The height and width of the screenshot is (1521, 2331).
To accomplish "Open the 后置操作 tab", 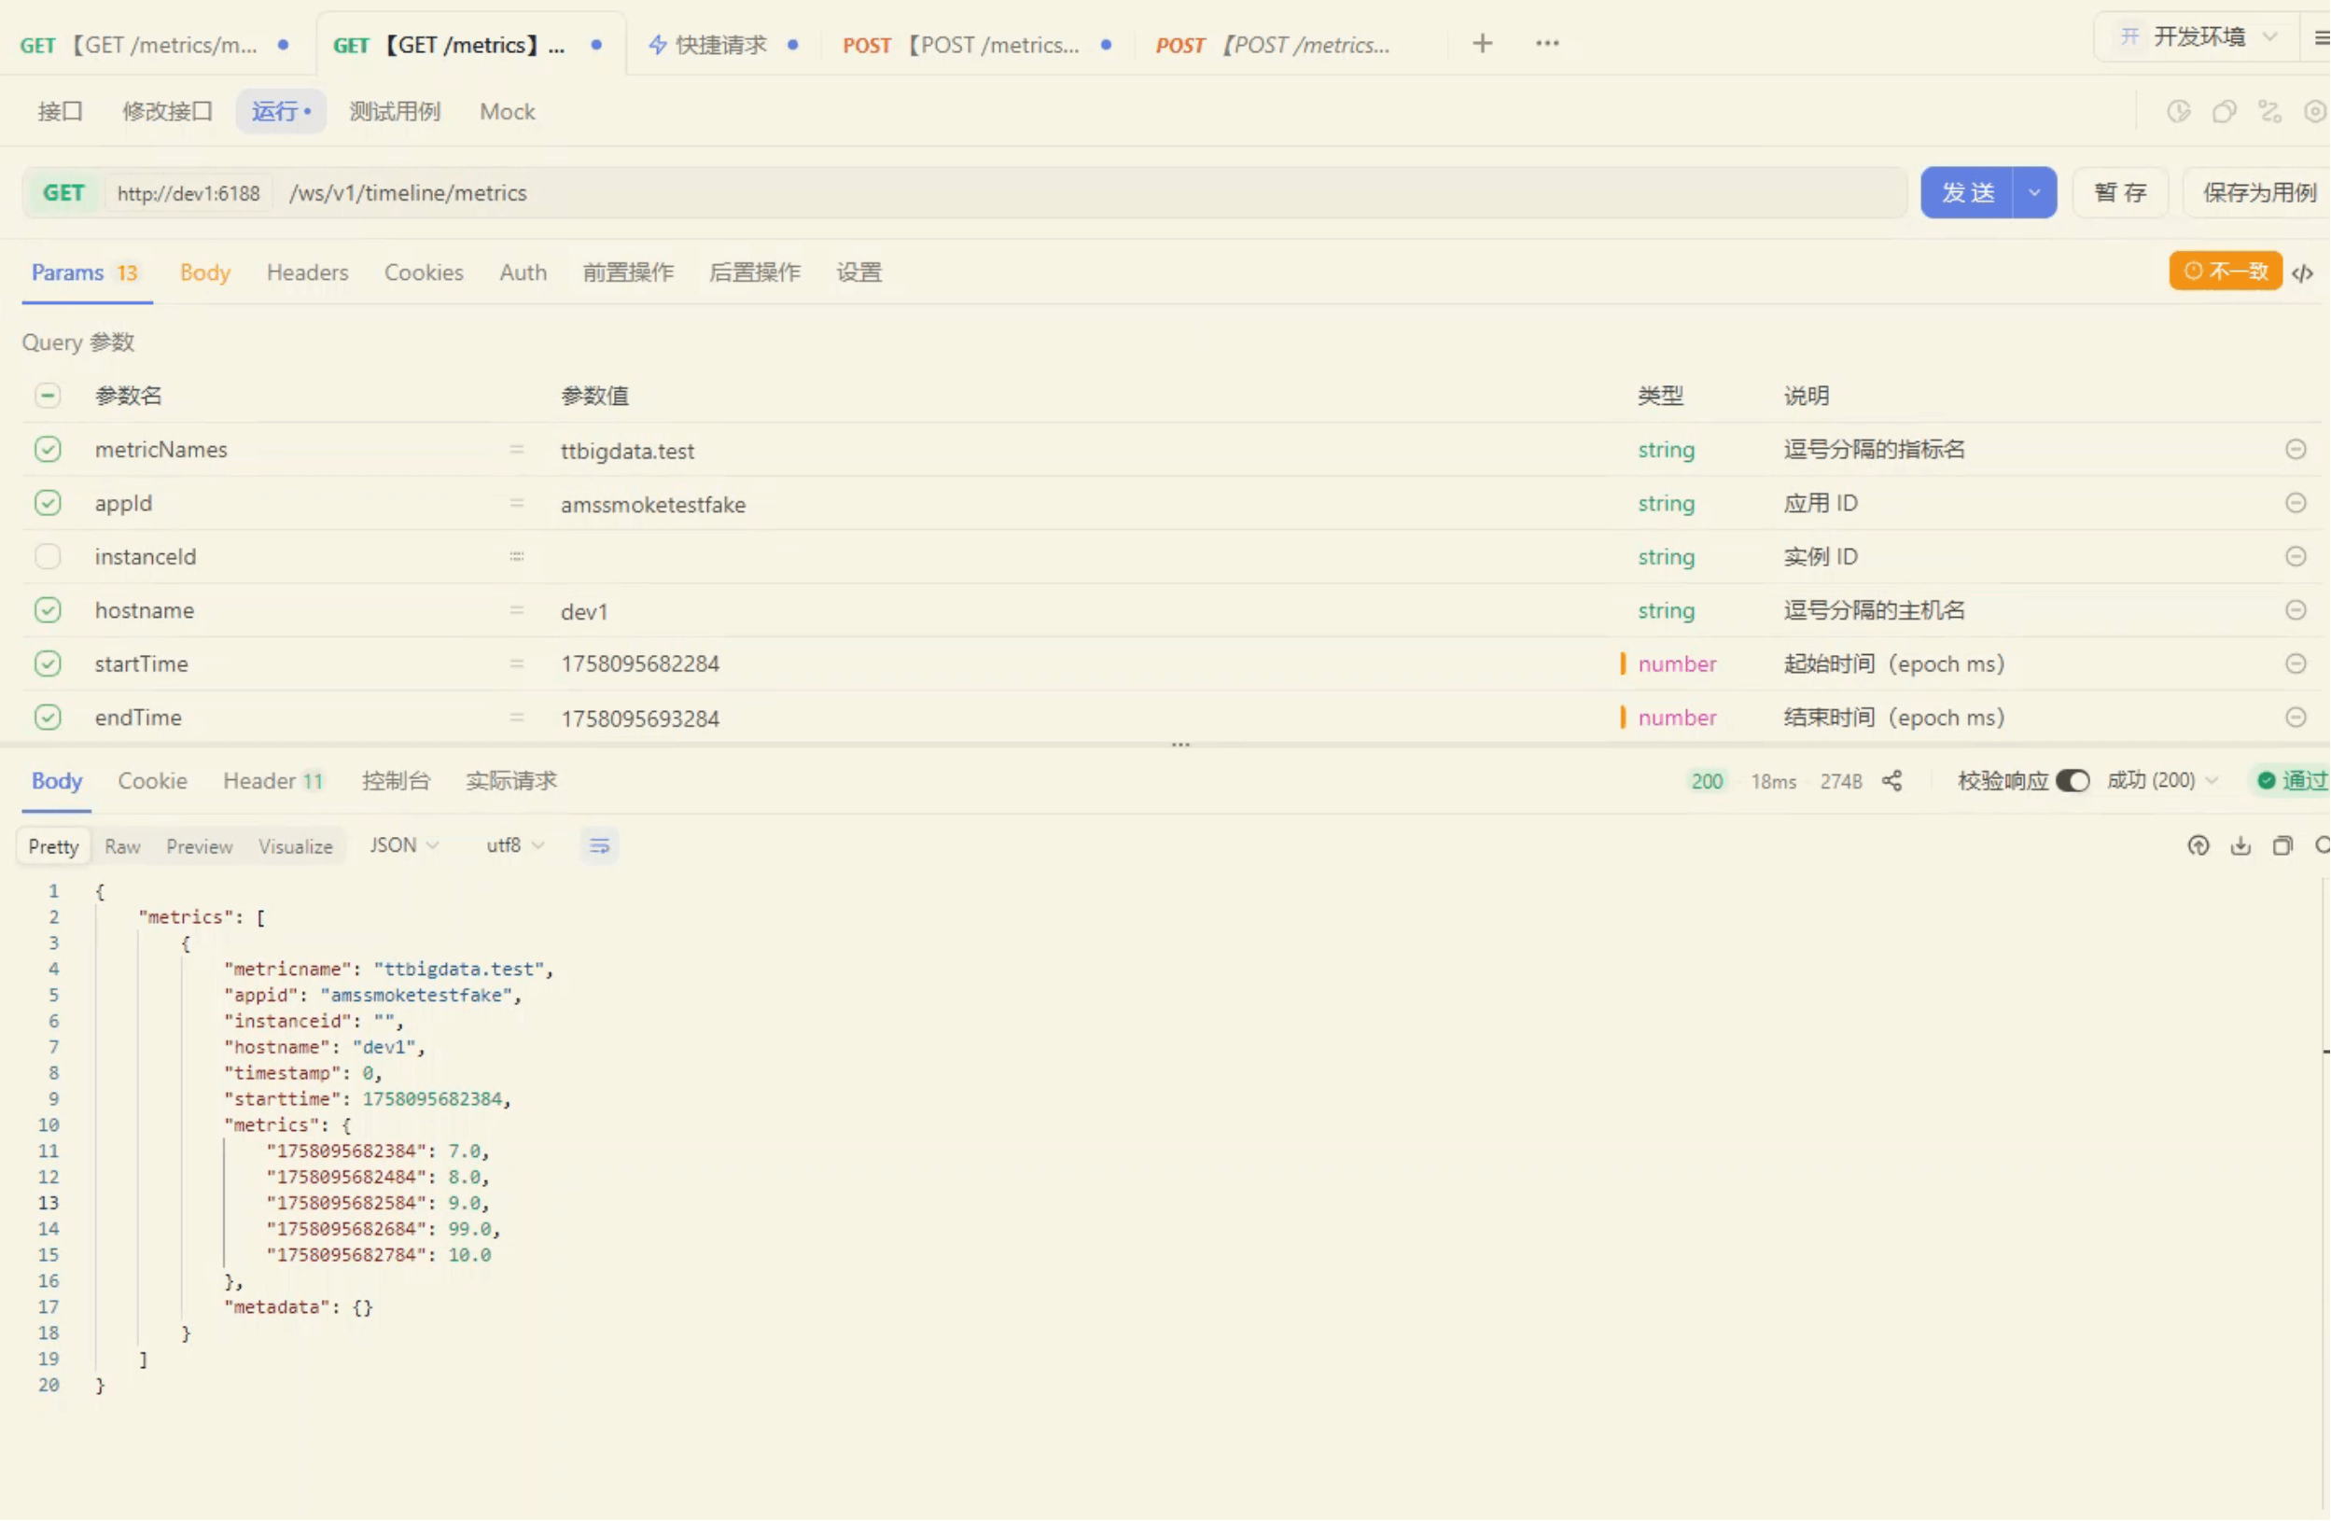I will [754, 273].
